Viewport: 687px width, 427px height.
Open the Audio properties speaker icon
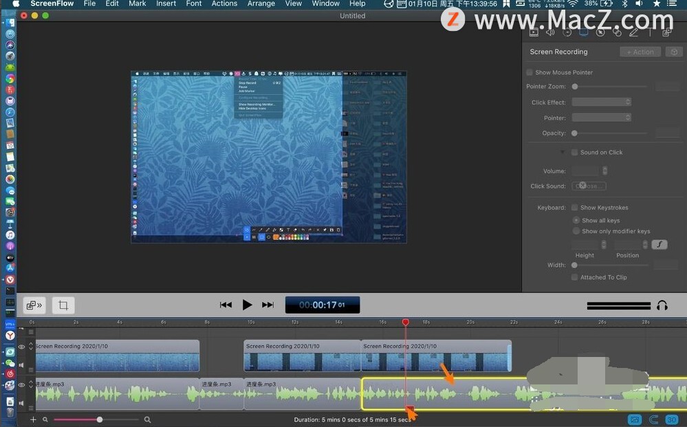click(x=550, y=32)
